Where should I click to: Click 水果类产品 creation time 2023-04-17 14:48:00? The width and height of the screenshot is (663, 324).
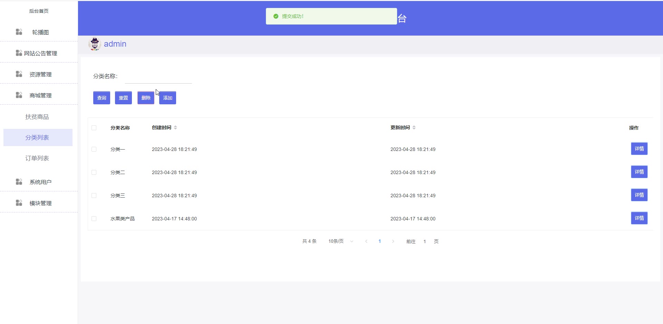[x=174, y=219]
